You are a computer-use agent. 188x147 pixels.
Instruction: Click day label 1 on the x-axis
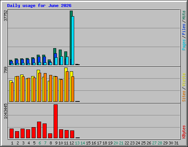click(12, 143)
